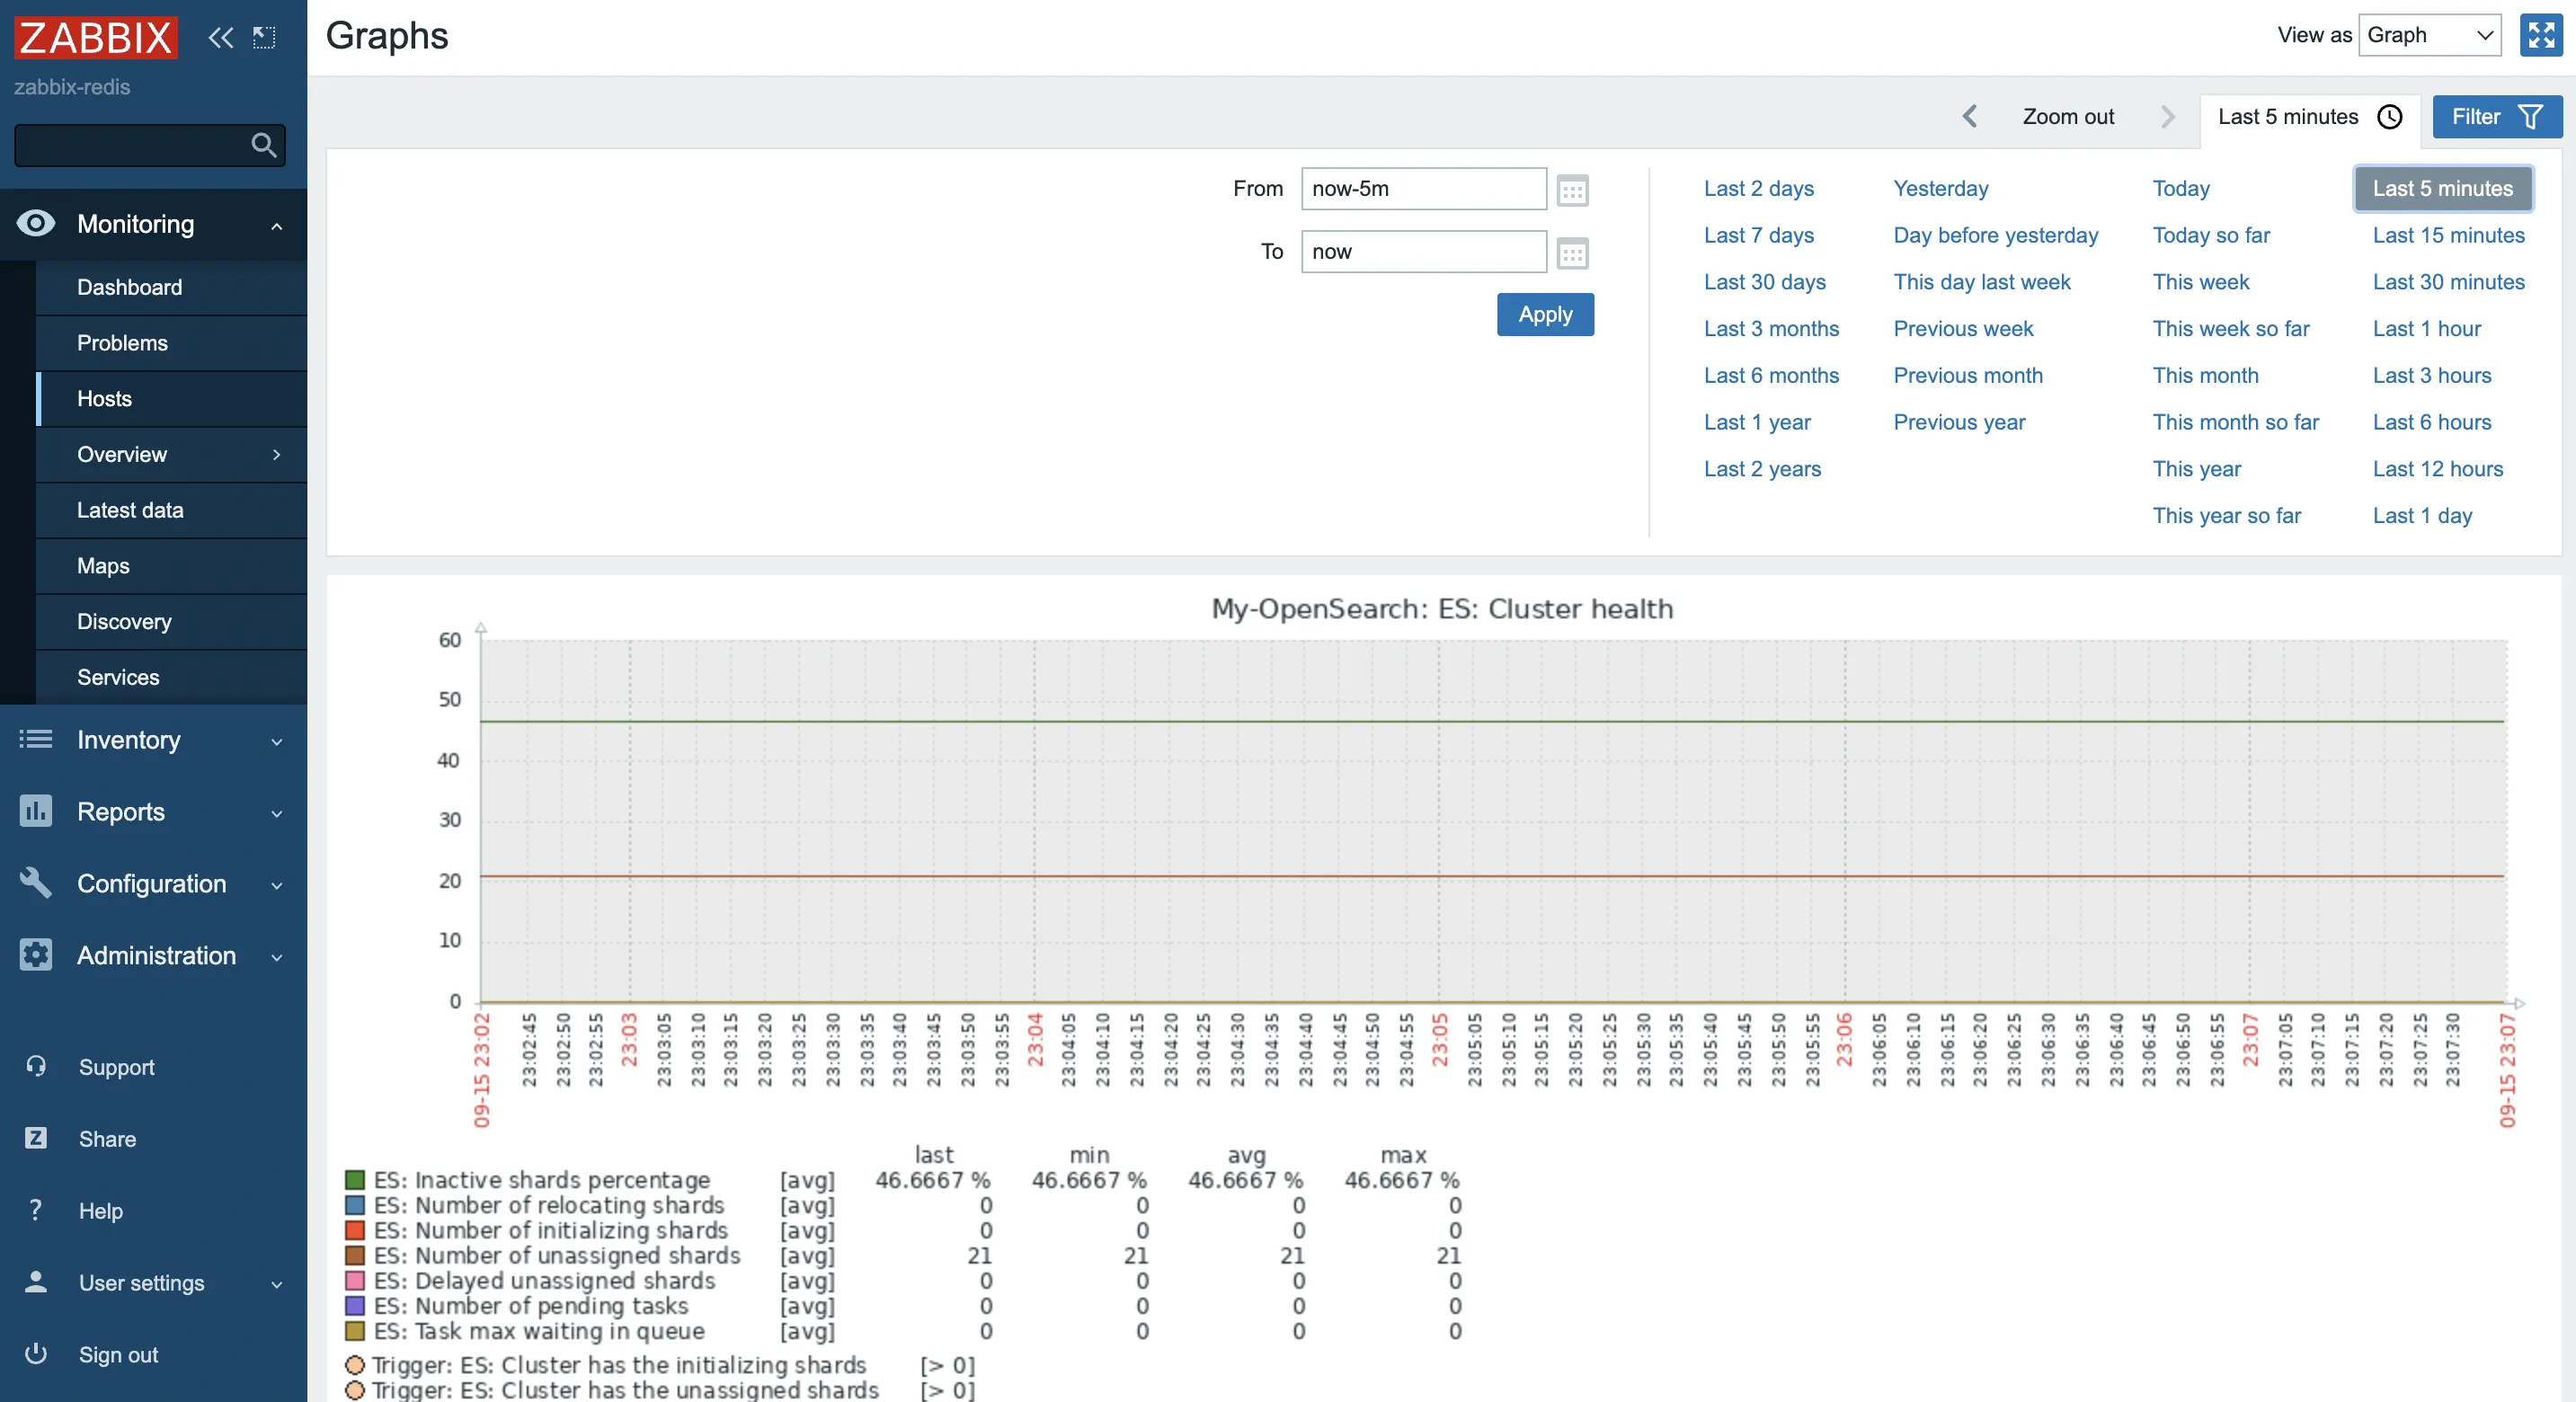2576x1402 pixels.
Task: Open the From date calendar picker
Action: 1572,190
